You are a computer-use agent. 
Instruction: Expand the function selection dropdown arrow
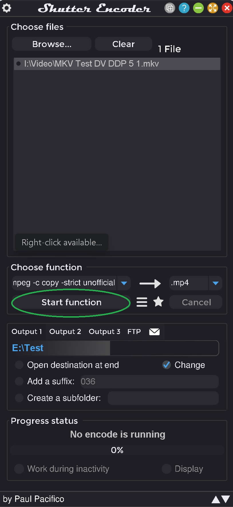pos(124,283)
